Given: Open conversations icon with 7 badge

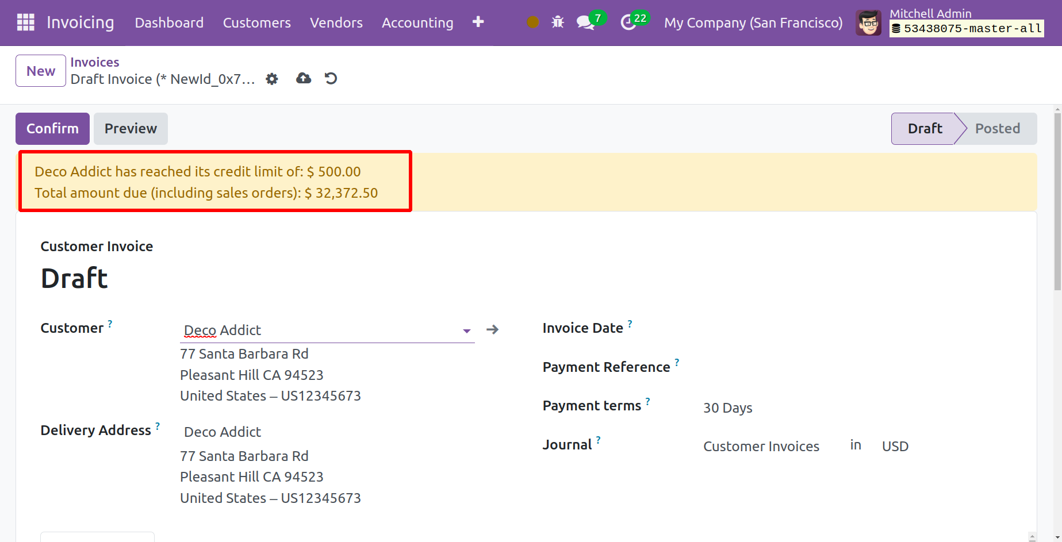Looking at the screenshot, I should point(591,21).
